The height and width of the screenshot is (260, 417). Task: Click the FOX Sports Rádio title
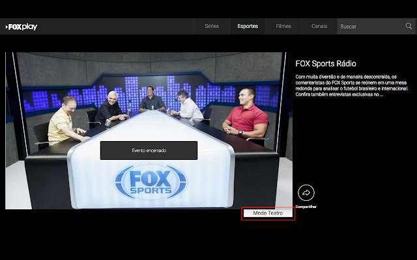pos(326,64)
